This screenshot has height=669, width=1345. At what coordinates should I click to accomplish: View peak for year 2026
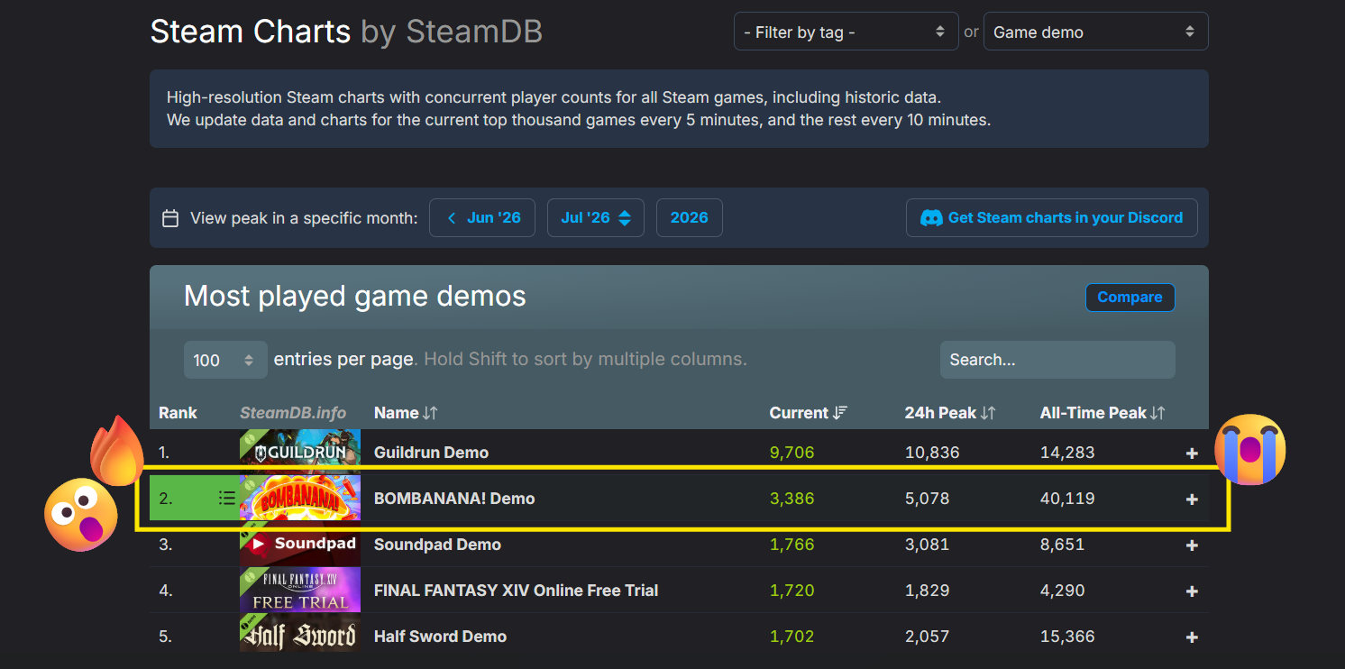(689, 217)
